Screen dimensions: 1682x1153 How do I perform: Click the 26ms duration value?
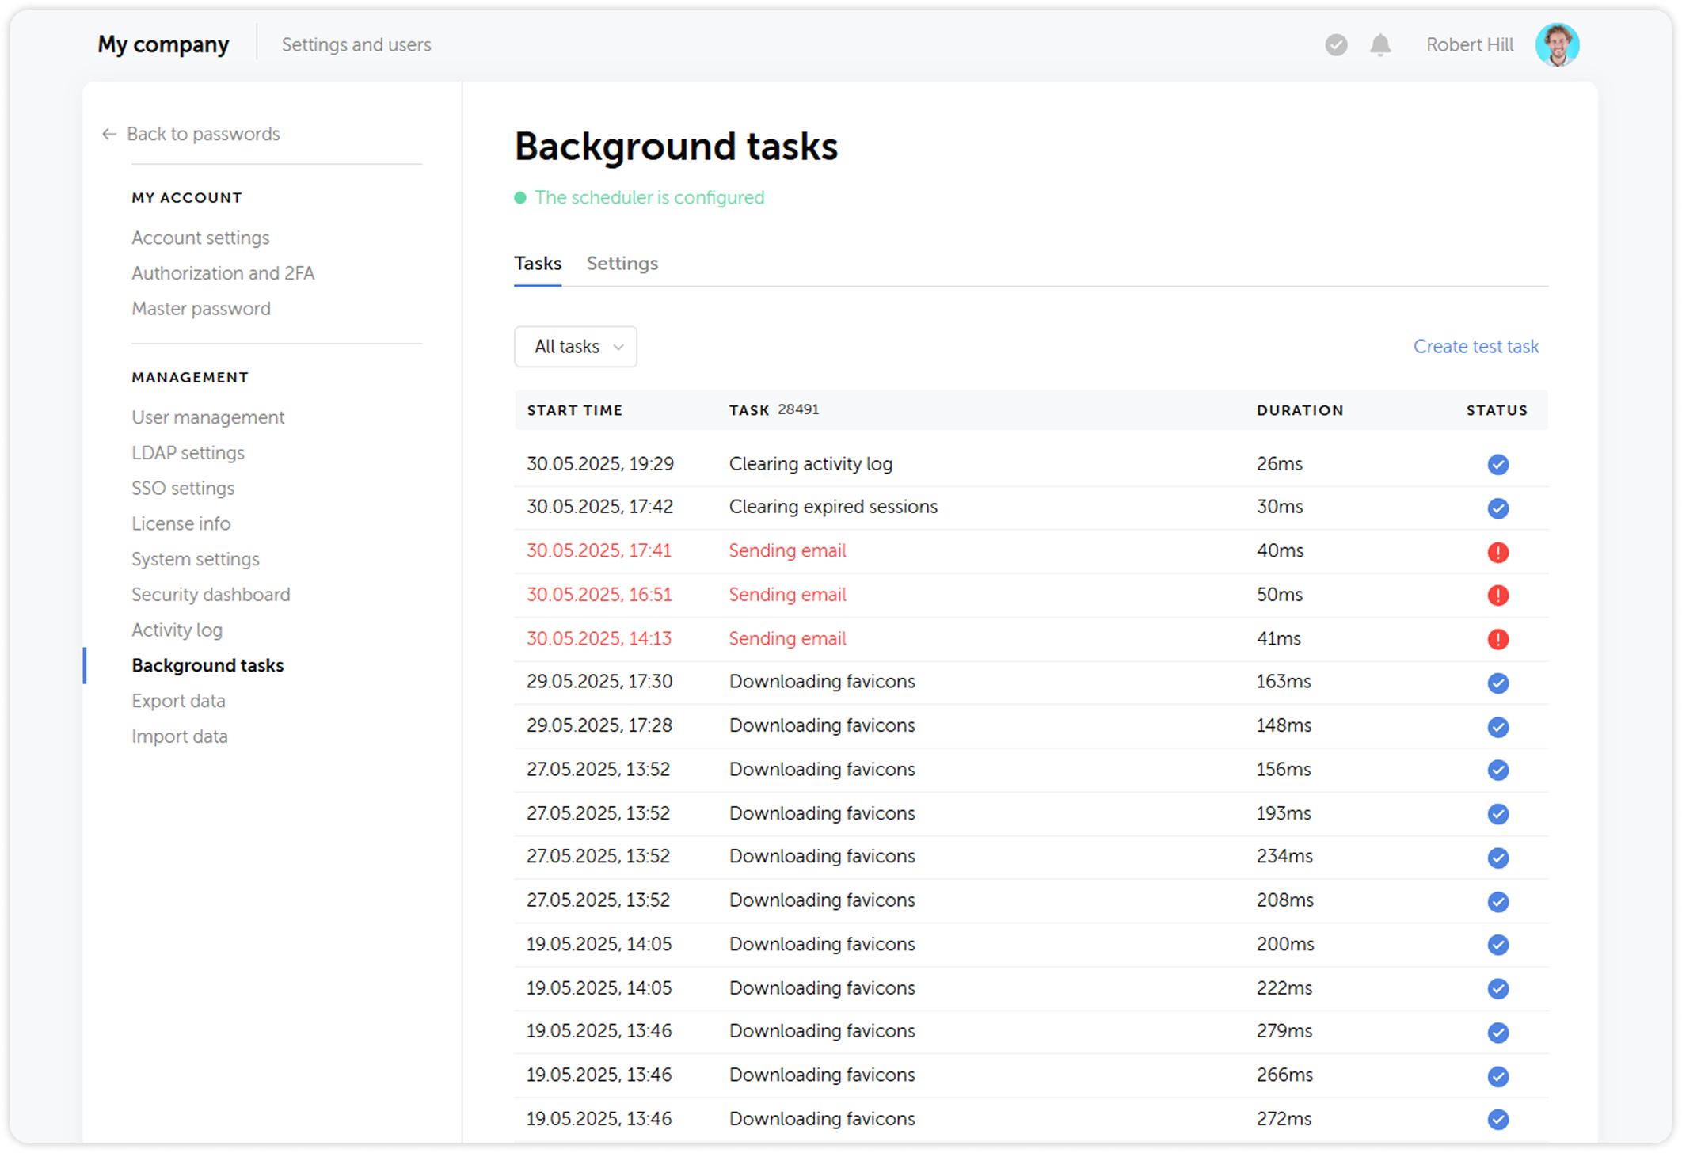[1280, 464]
